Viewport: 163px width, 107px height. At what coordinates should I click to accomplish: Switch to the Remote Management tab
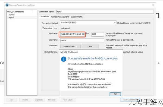(x=60, y=17)
